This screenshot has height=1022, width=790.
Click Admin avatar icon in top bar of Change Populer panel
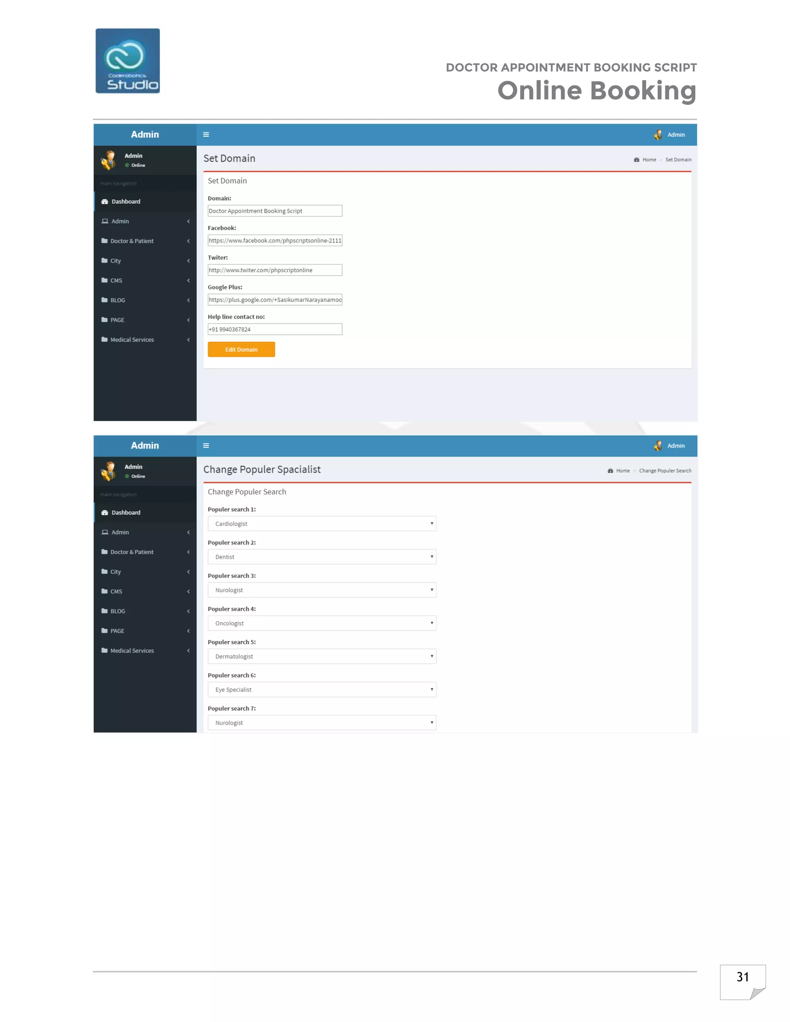(x=658, y=446)
